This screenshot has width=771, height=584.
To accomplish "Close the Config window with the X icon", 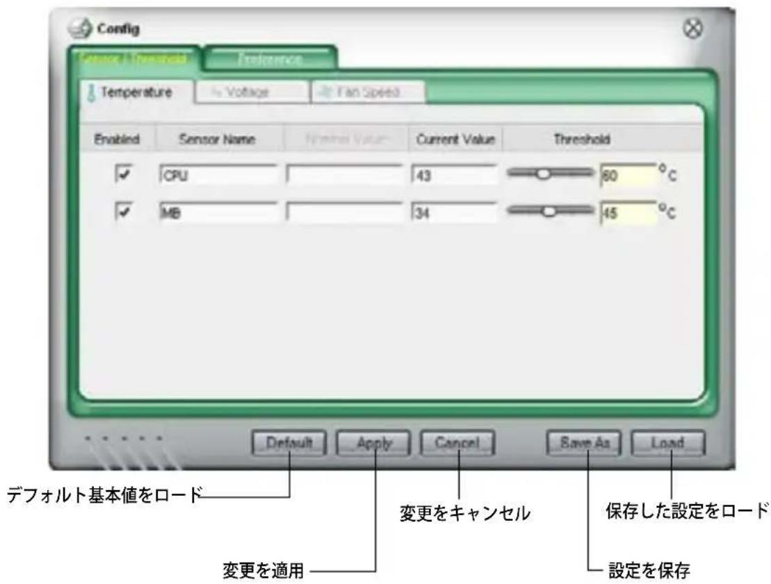I will coord(693,29).
